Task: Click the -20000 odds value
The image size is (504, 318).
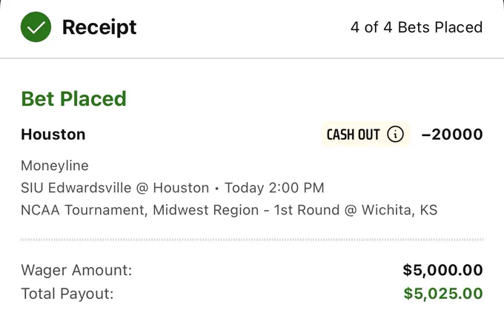Action: point(452,135)
